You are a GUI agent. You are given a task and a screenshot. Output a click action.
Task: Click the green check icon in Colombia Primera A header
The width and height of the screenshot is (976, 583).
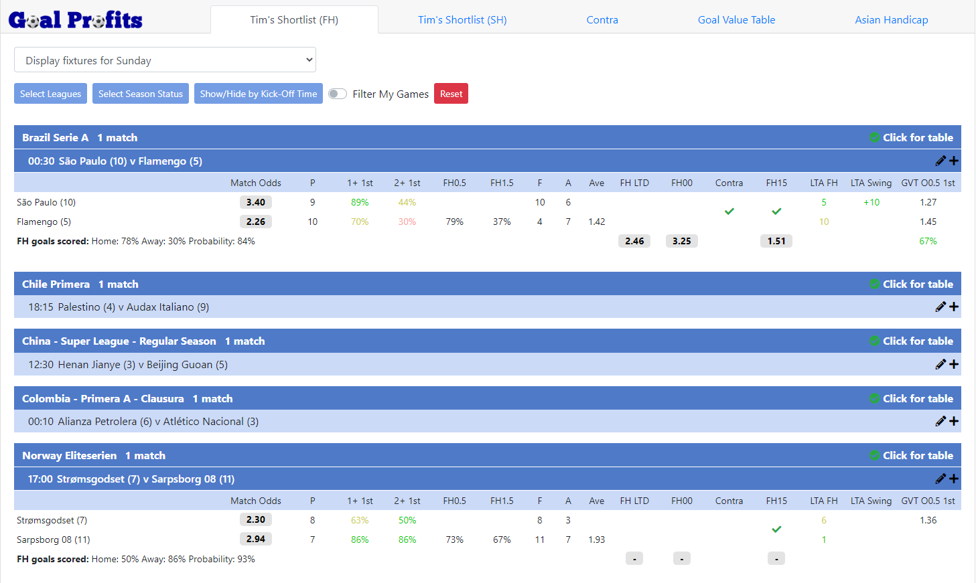[x=874, y=398]
